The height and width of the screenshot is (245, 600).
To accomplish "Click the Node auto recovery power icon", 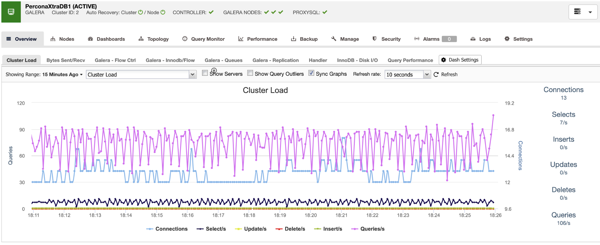I will 163,12.
